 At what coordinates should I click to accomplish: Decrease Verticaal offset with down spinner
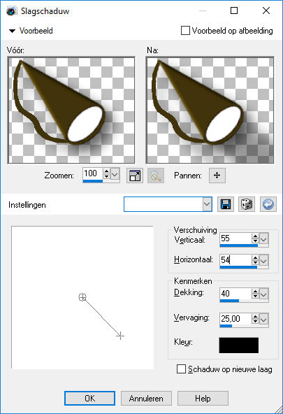pos(255,241)
